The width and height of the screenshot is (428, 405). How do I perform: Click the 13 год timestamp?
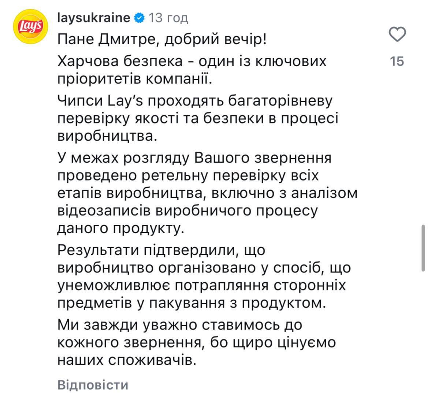pos(168,17)
